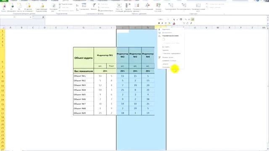Select cell 'Объект №2'

click(x=84, y=81)
